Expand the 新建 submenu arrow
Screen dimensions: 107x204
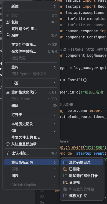(55, 6)
